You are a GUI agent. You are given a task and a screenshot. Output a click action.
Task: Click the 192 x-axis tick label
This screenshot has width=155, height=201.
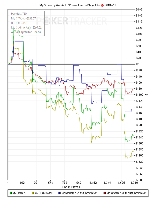22,183
